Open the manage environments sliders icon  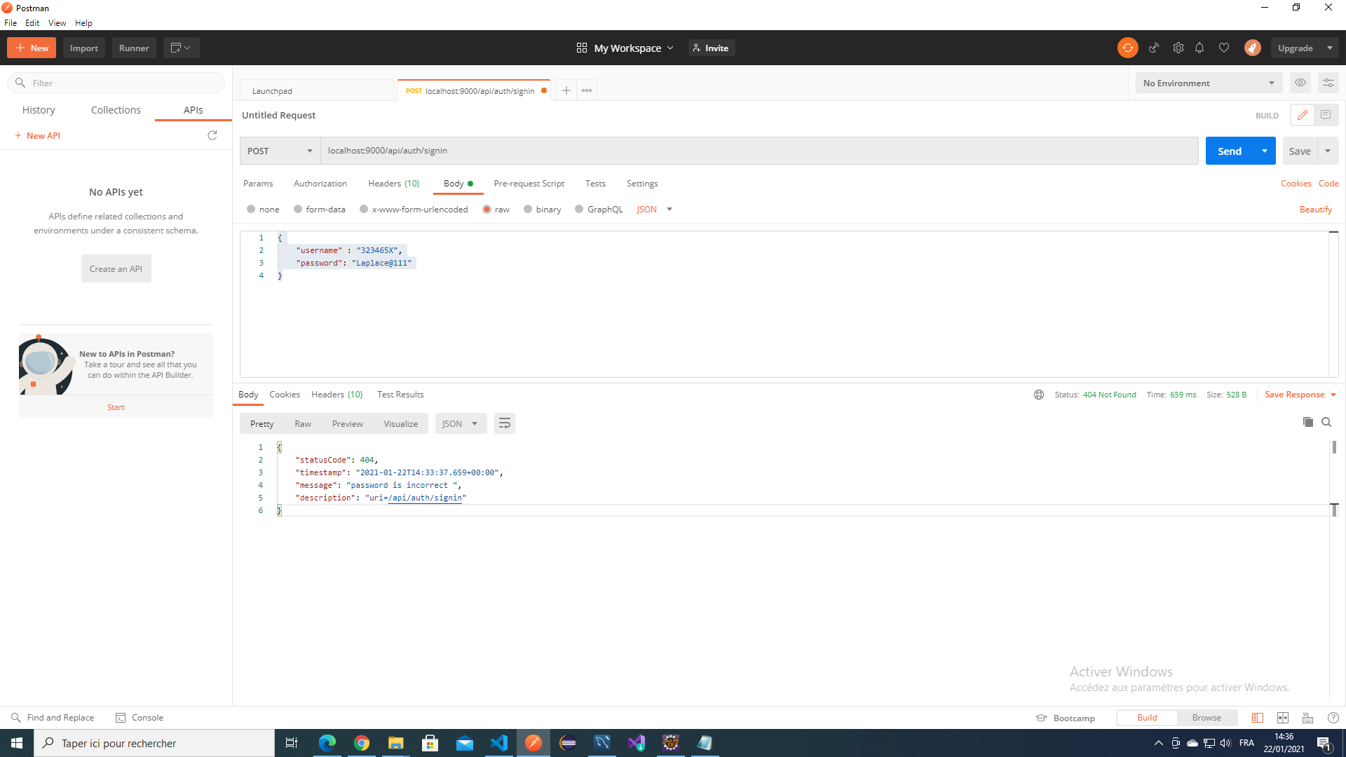1328,83
